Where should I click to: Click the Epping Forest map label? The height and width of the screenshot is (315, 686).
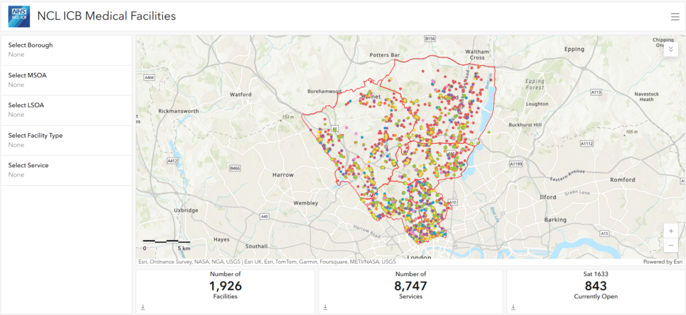pos(535,84)
